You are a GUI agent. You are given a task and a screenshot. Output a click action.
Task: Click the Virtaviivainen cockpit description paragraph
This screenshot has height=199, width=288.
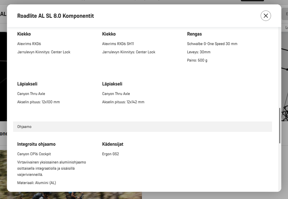coord(52,168)
